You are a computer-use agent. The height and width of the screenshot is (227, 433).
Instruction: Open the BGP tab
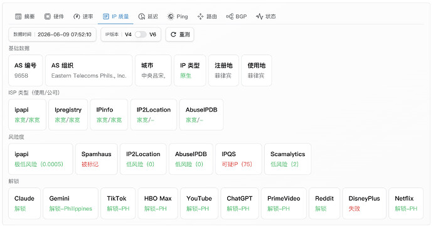click(237, 16)
